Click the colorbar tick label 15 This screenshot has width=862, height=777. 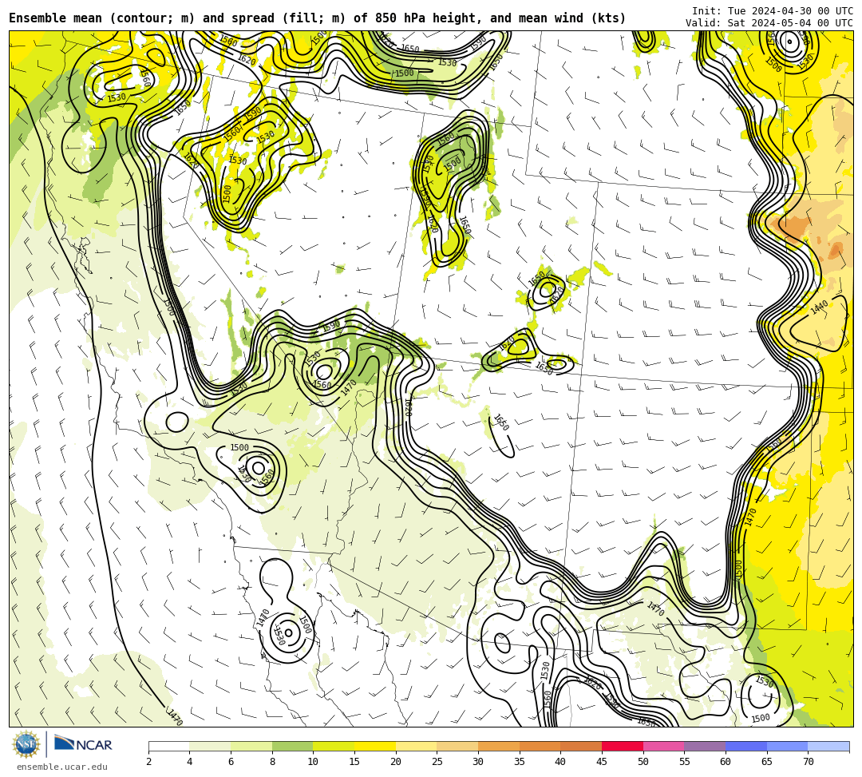(x=354, y=762)
